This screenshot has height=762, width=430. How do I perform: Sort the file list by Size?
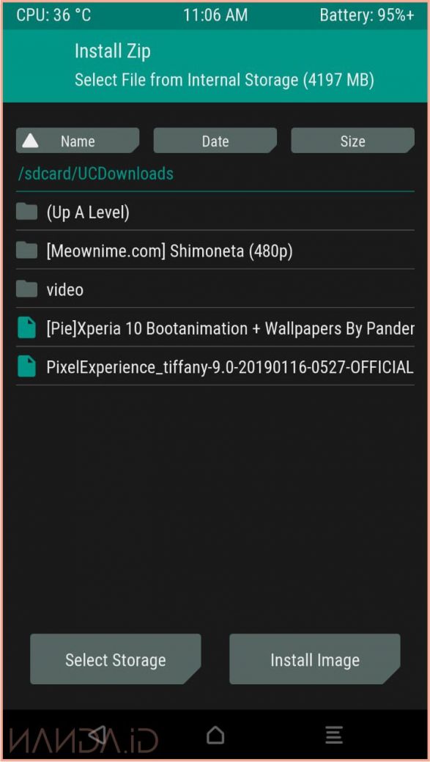click(353, 141)
